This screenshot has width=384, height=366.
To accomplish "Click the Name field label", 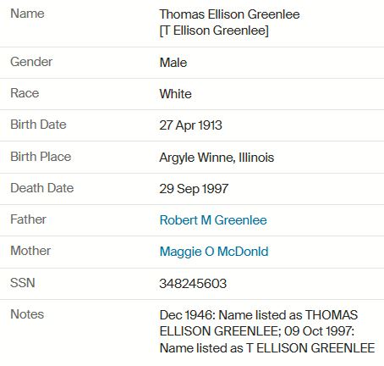I will pyautogui.click(x=27, y=14).
